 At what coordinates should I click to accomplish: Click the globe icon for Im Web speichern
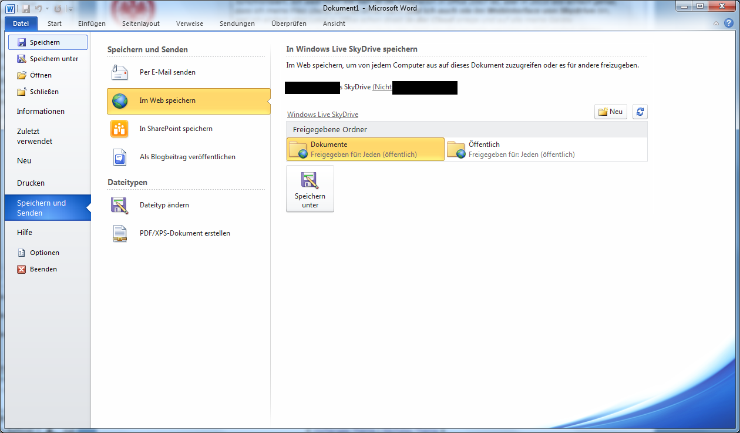pos(120,100)
